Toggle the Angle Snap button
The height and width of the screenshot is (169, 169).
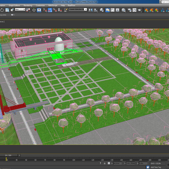[50, 10]
